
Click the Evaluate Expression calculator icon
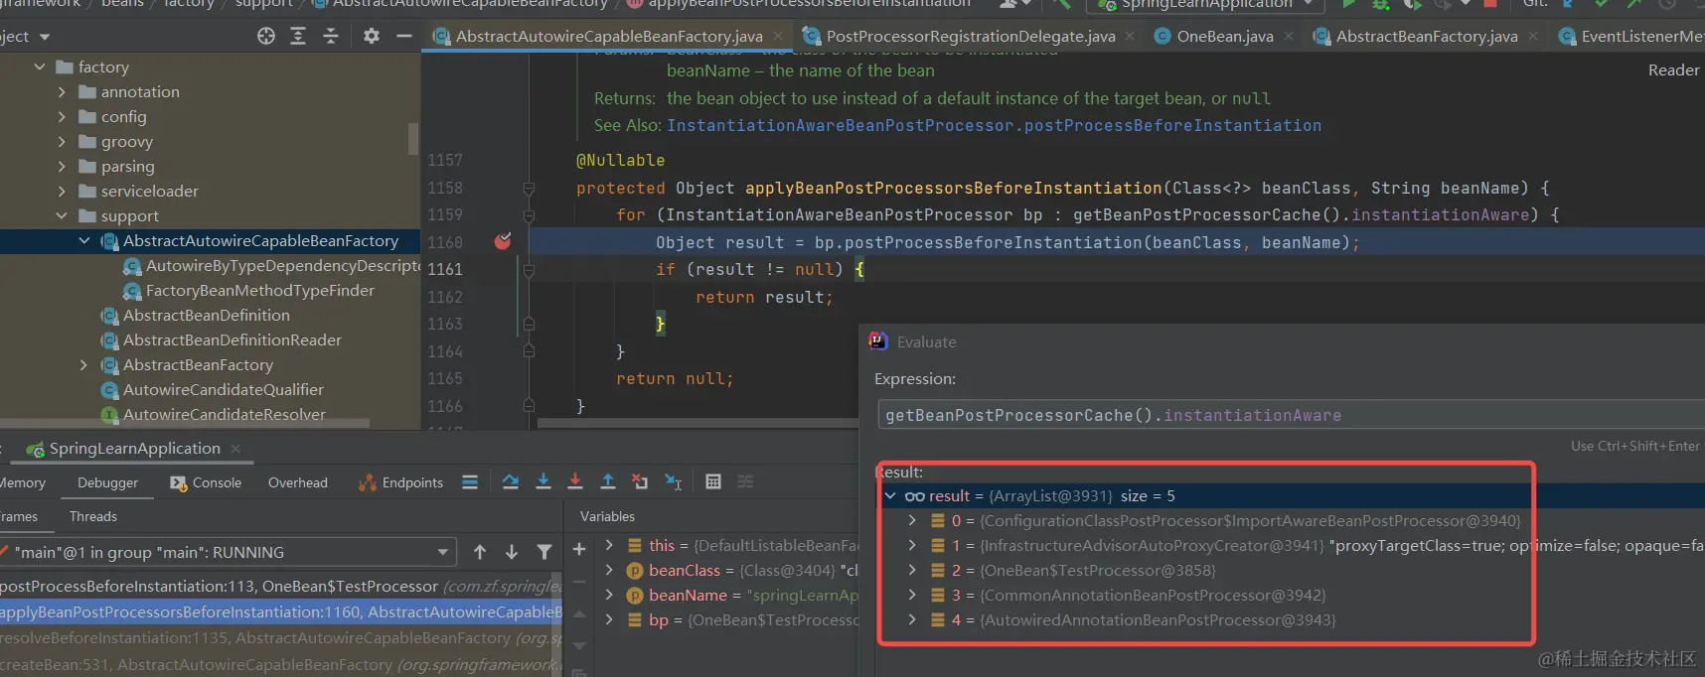[713, 482]
